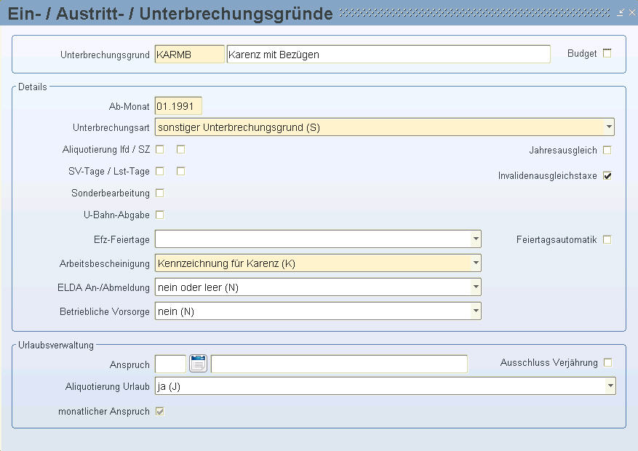Screen dimensions: 638x451
Task: Tick the Ausschluss Verjährung checkbox
Action: click(x=607, y=362)
